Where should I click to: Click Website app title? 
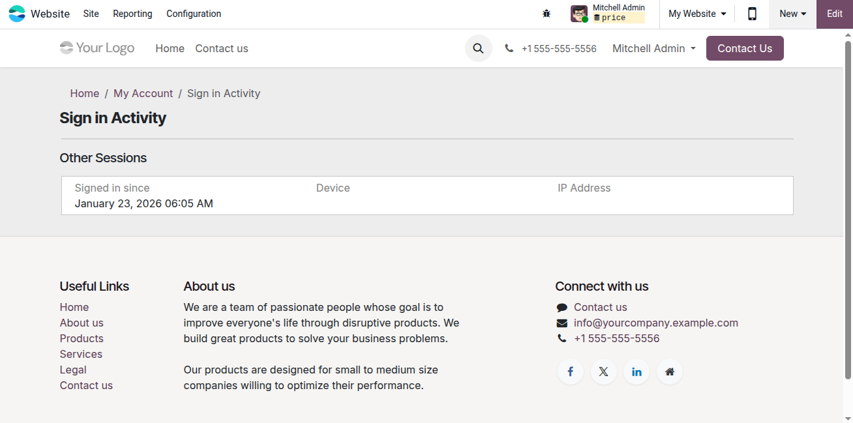pos(50,14)
